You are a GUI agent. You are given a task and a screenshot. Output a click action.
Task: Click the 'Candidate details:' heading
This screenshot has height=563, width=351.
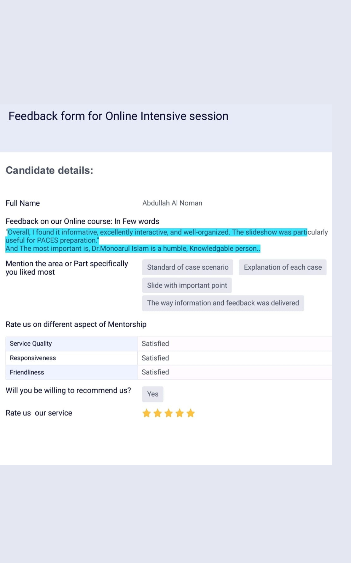coord(50,170)
